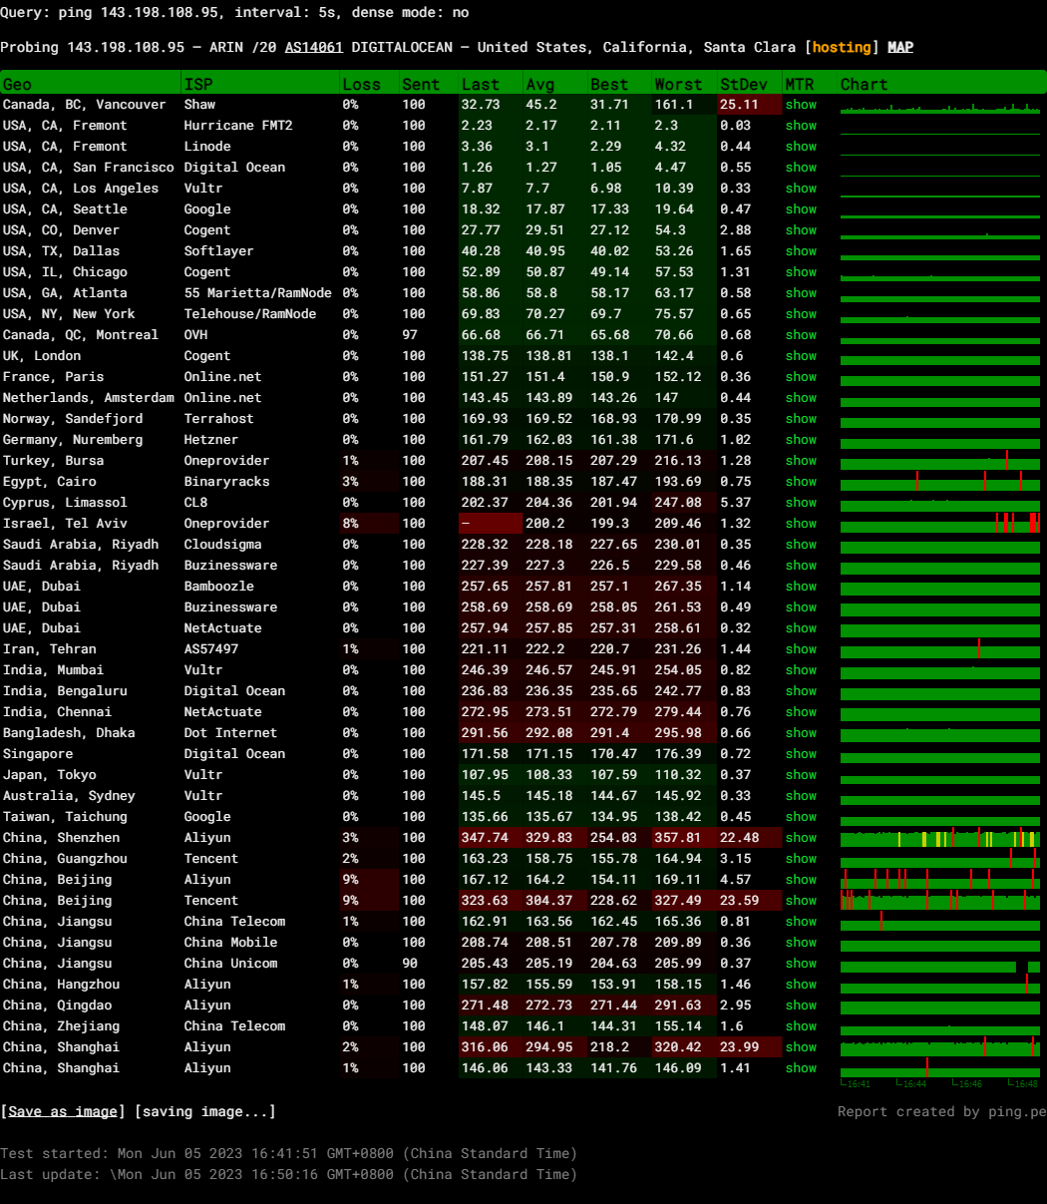Open the MAP link
The width and height of the screenshot is (1047, 1204).
tap(900, 47)
